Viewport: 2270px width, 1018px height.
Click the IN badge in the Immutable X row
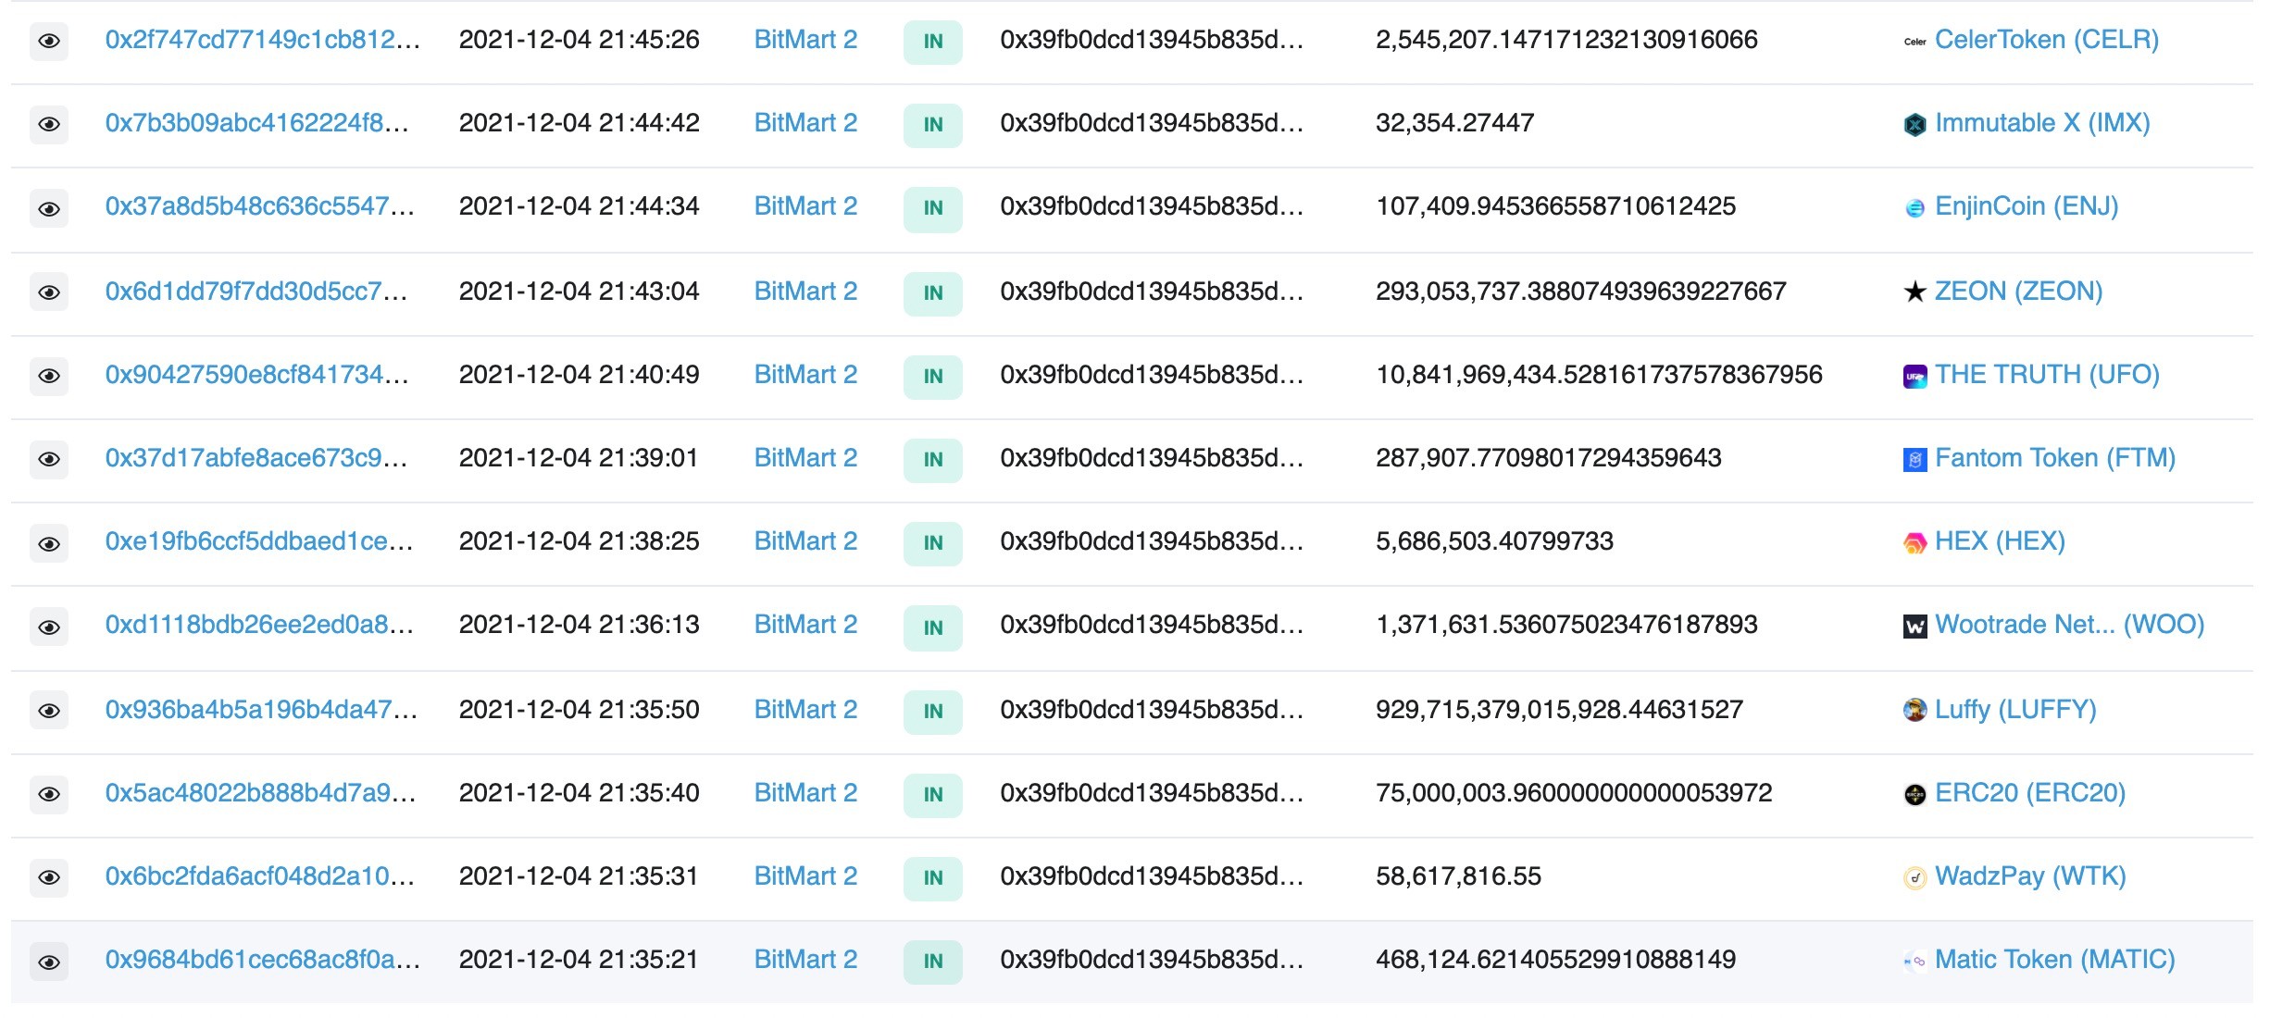pos(932,125)
